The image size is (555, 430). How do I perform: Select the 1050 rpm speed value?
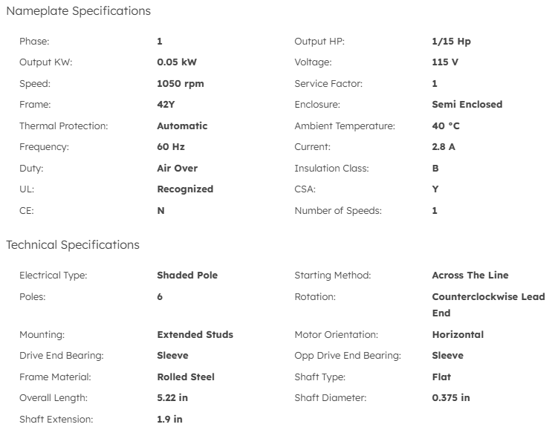pyautogui.click(x=180, y=84)
